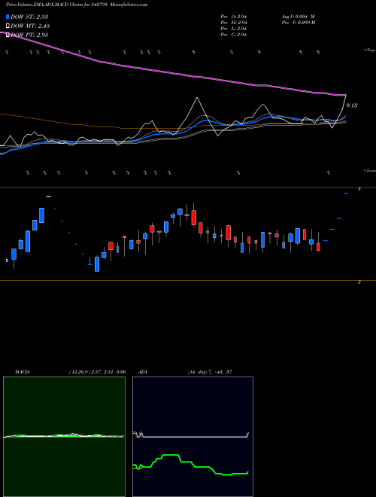Click the 'MACD:' panel heading

(x=23, y=372)
